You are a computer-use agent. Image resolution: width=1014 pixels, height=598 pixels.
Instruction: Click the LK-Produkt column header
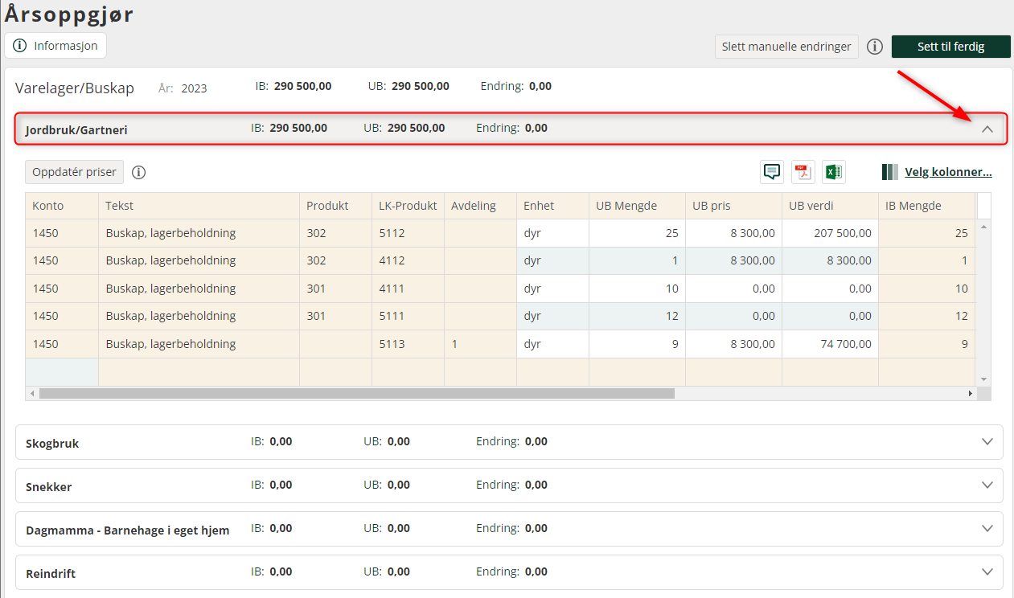click(408, 206)
